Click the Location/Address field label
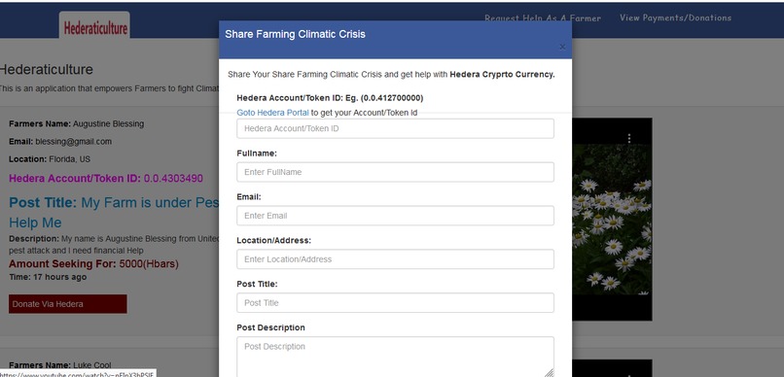The width and height of the screenshot is (784, 377). 273,240
